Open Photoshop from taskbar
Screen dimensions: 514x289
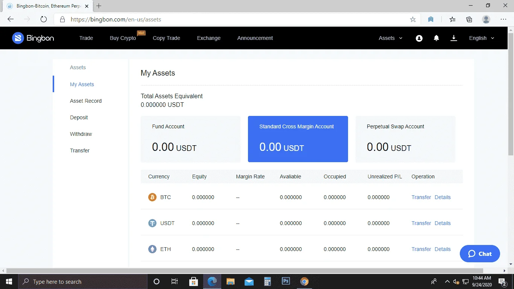click(x=286, y=281)
